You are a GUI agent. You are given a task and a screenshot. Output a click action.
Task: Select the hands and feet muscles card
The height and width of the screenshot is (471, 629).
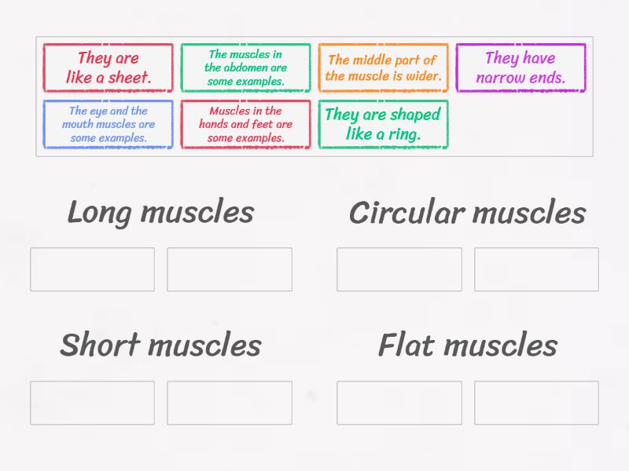coord(245,124)
